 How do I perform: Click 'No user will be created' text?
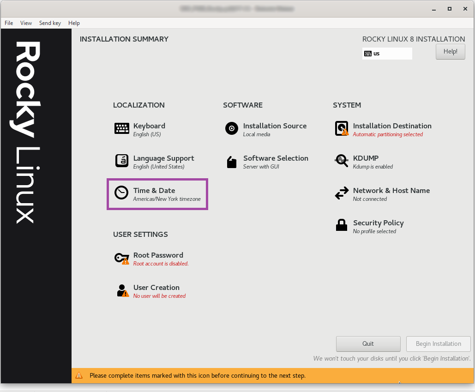pyautogui.click(x=159, y=296)
